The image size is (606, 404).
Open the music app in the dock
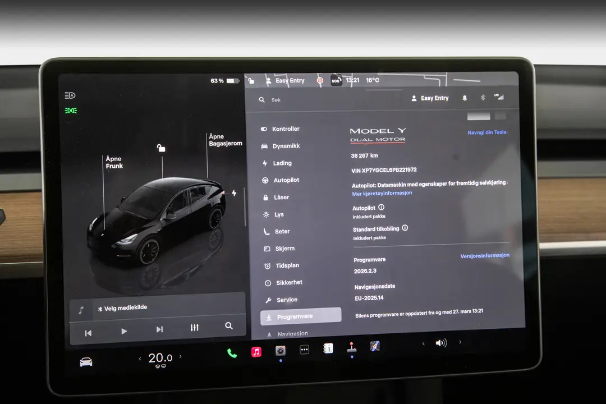[x=256, y=352]
